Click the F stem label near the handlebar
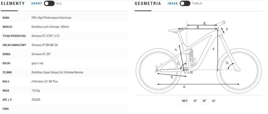The image size is (268, 114). (x=227, y=29)
